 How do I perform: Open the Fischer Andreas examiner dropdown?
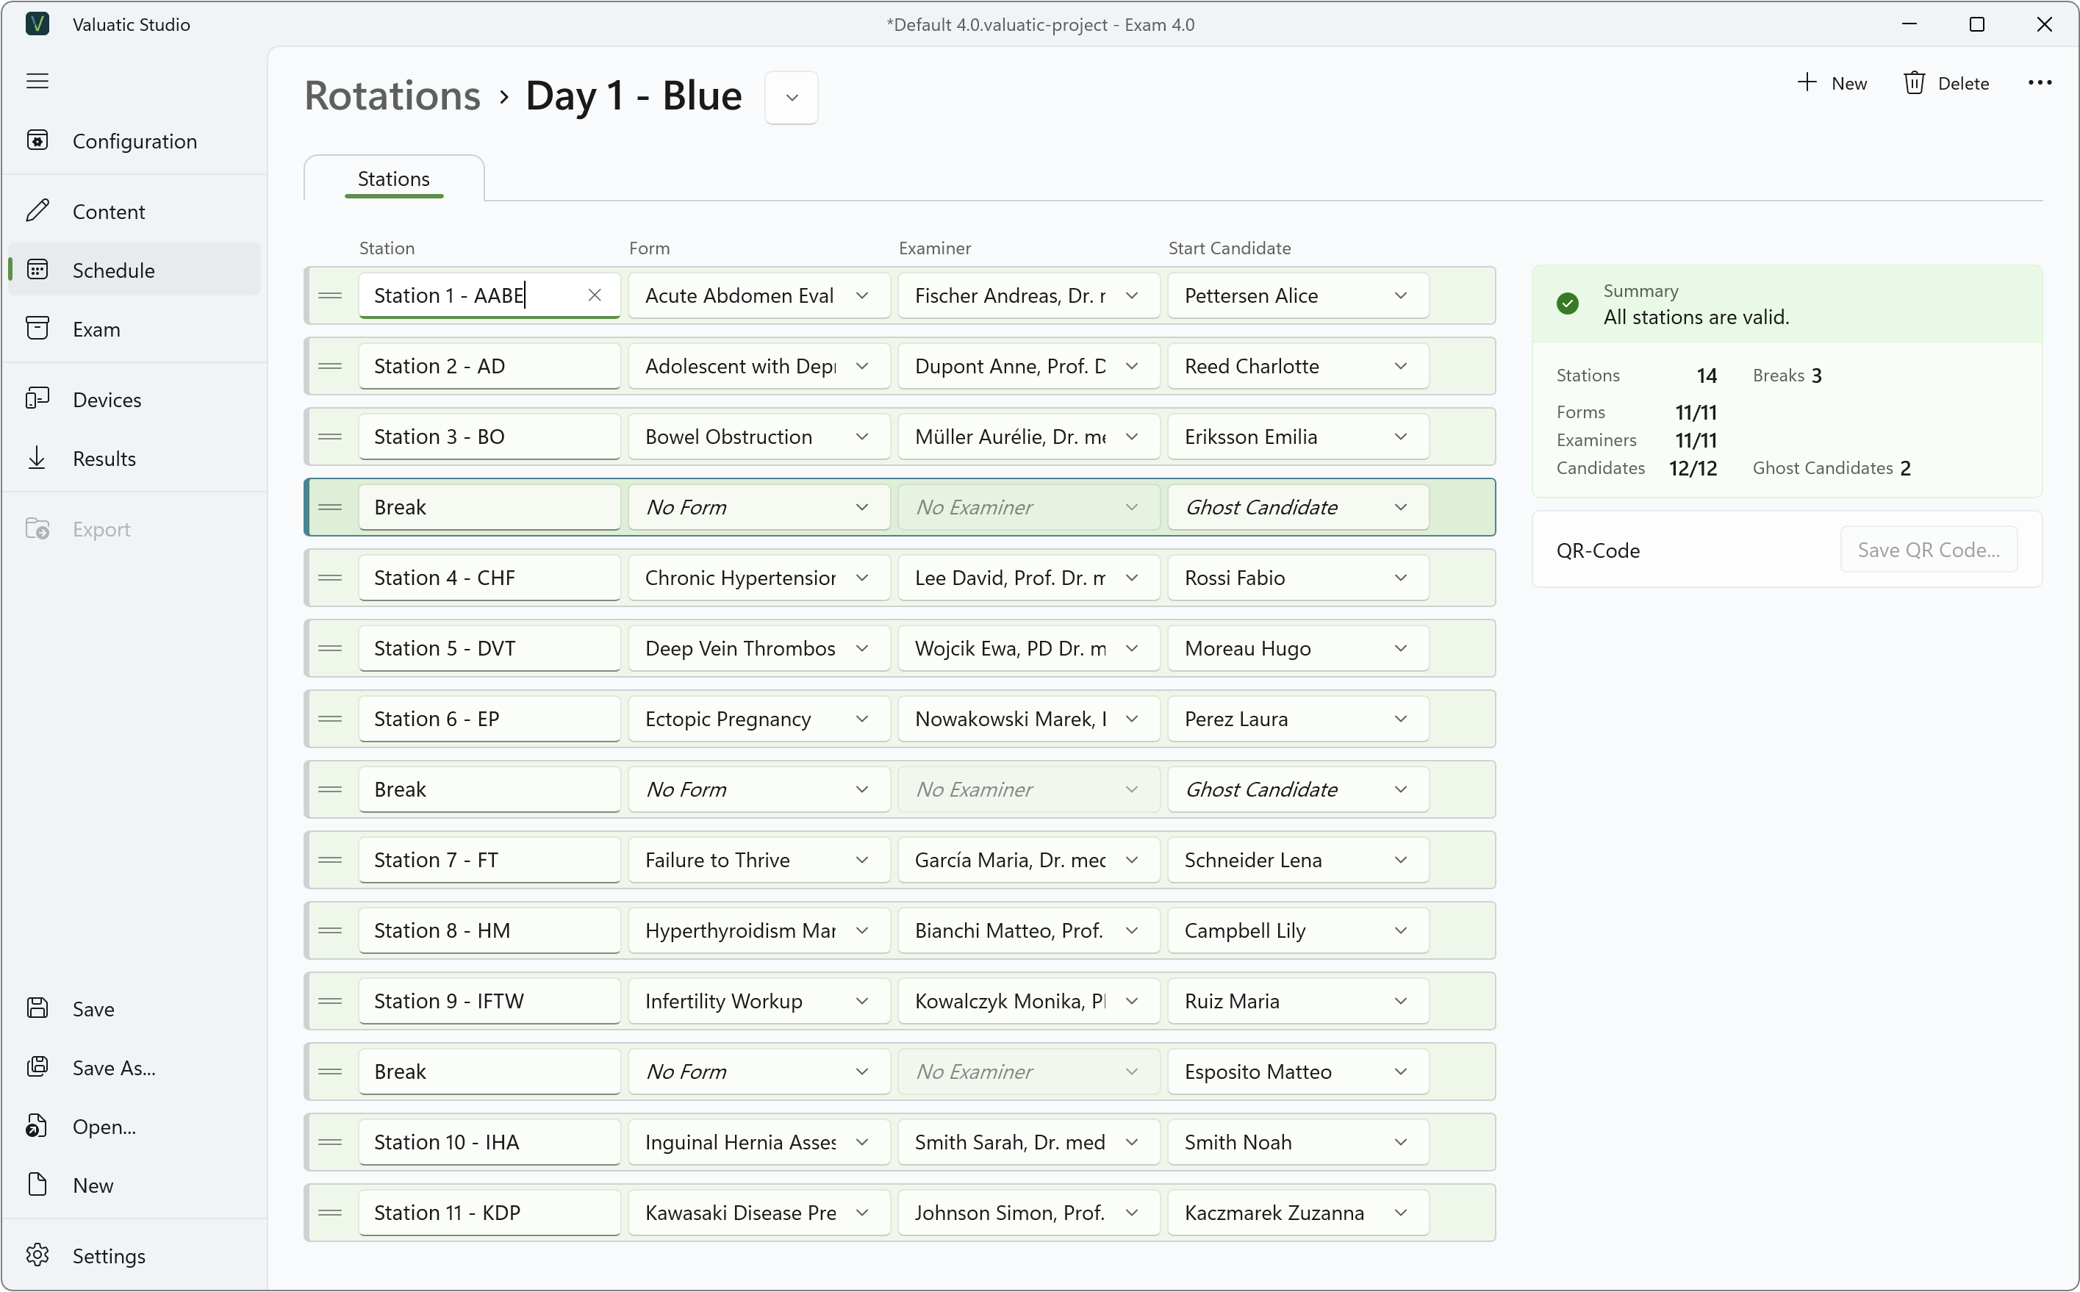coord(1028,295)
